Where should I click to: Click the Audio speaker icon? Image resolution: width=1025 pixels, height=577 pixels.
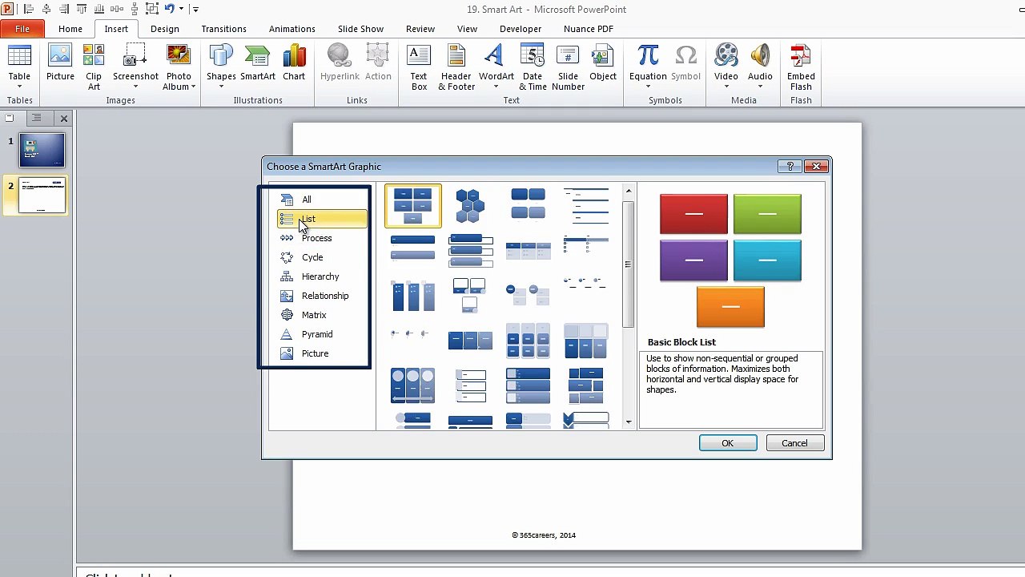coord(760,58)
